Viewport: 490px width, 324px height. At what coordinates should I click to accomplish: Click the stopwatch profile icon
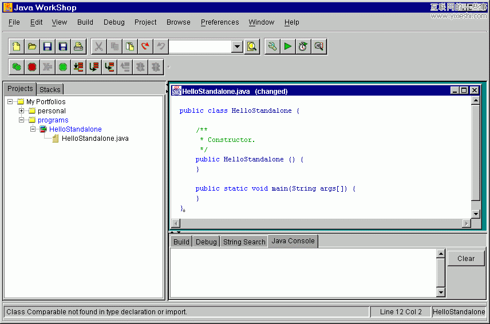tap(303, 47)
